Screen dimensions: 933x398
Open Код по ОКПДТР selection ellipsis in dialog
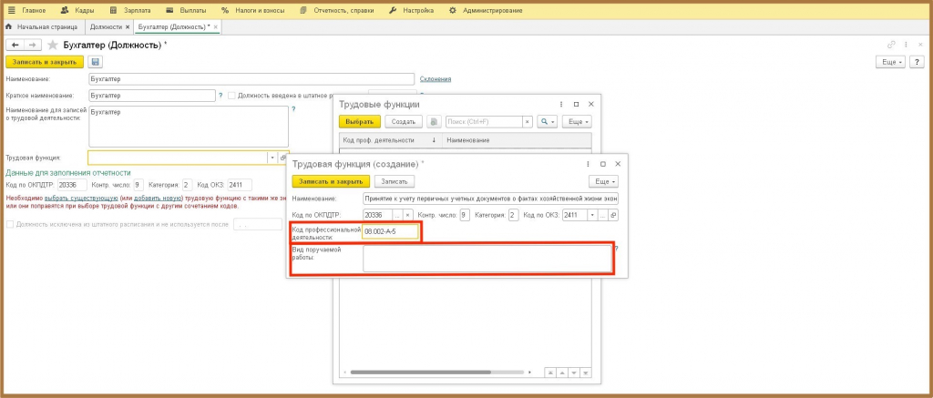click(x=398, y=215)
